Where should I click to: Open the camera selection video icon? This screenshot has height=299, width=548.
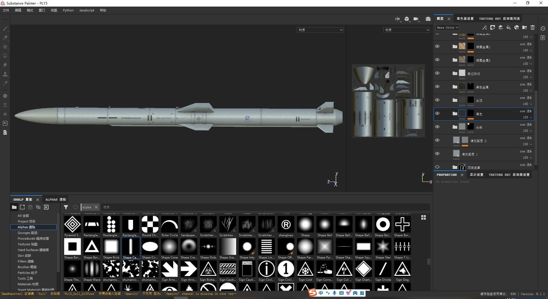point(416,19)
